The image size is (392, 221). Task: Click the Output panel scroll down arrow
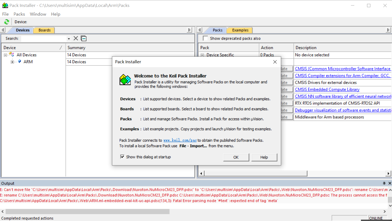pos(390,206)
